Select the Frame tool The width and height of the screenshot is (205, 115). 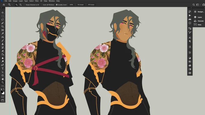[2, 30]
